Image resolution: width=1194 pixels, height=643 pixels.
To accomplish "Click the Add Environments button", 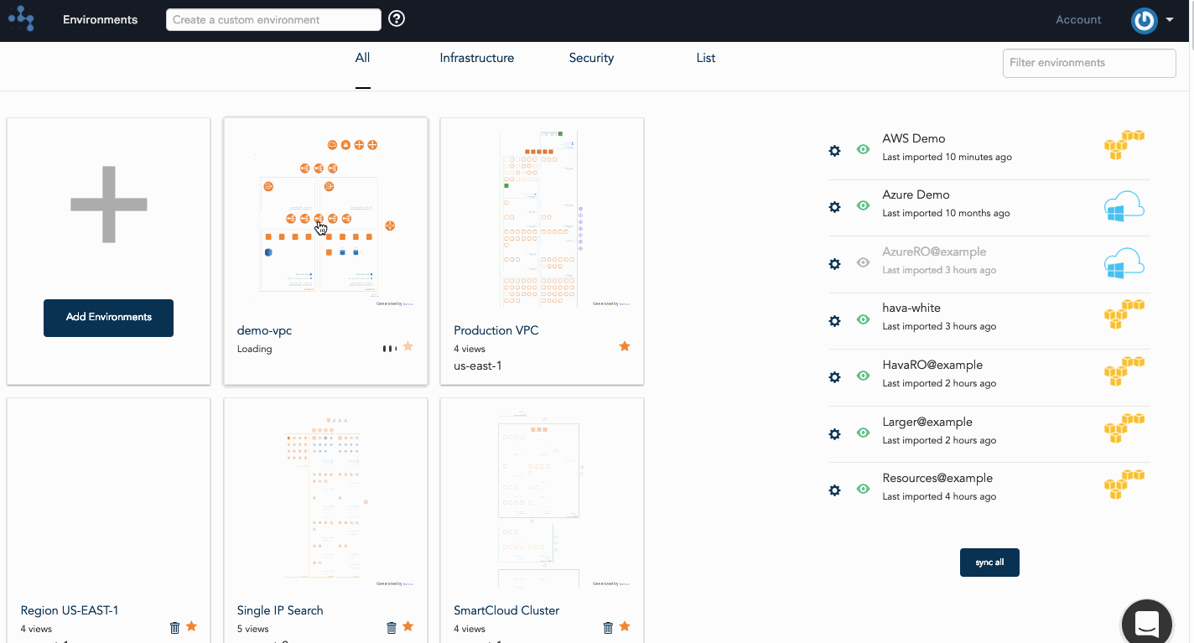I will tap(108, 318).
